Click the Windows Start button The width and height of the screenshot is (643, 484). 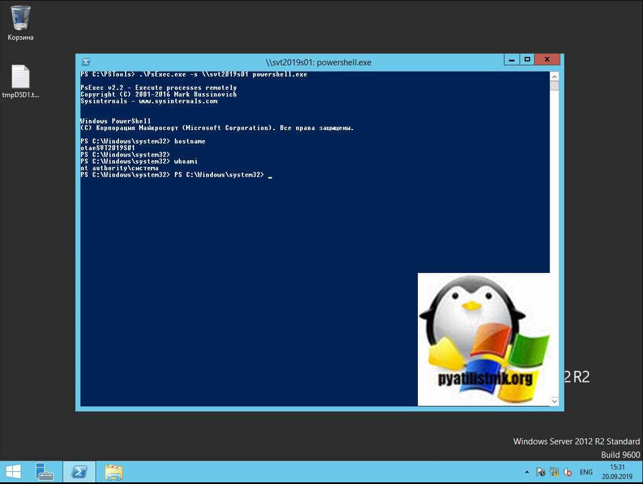(13, 472)
